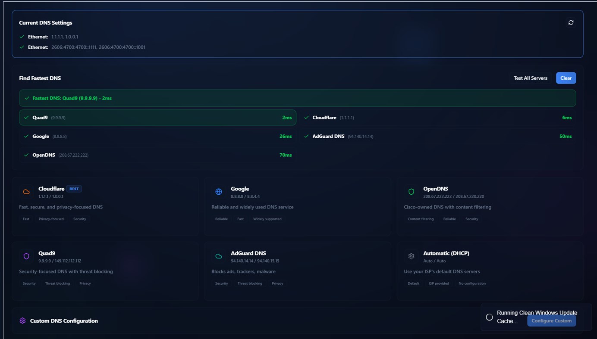Click the BEST badge on Cloudflare
This screenshot has width=597, height=339.
coord(74,189)
